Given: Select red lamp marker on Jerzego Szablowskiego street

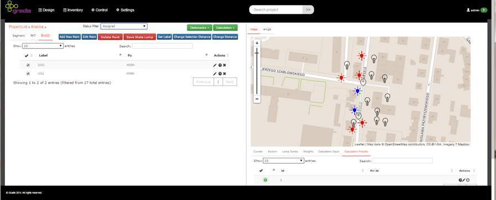Looking at the screenshot, I should pos(341,77).
